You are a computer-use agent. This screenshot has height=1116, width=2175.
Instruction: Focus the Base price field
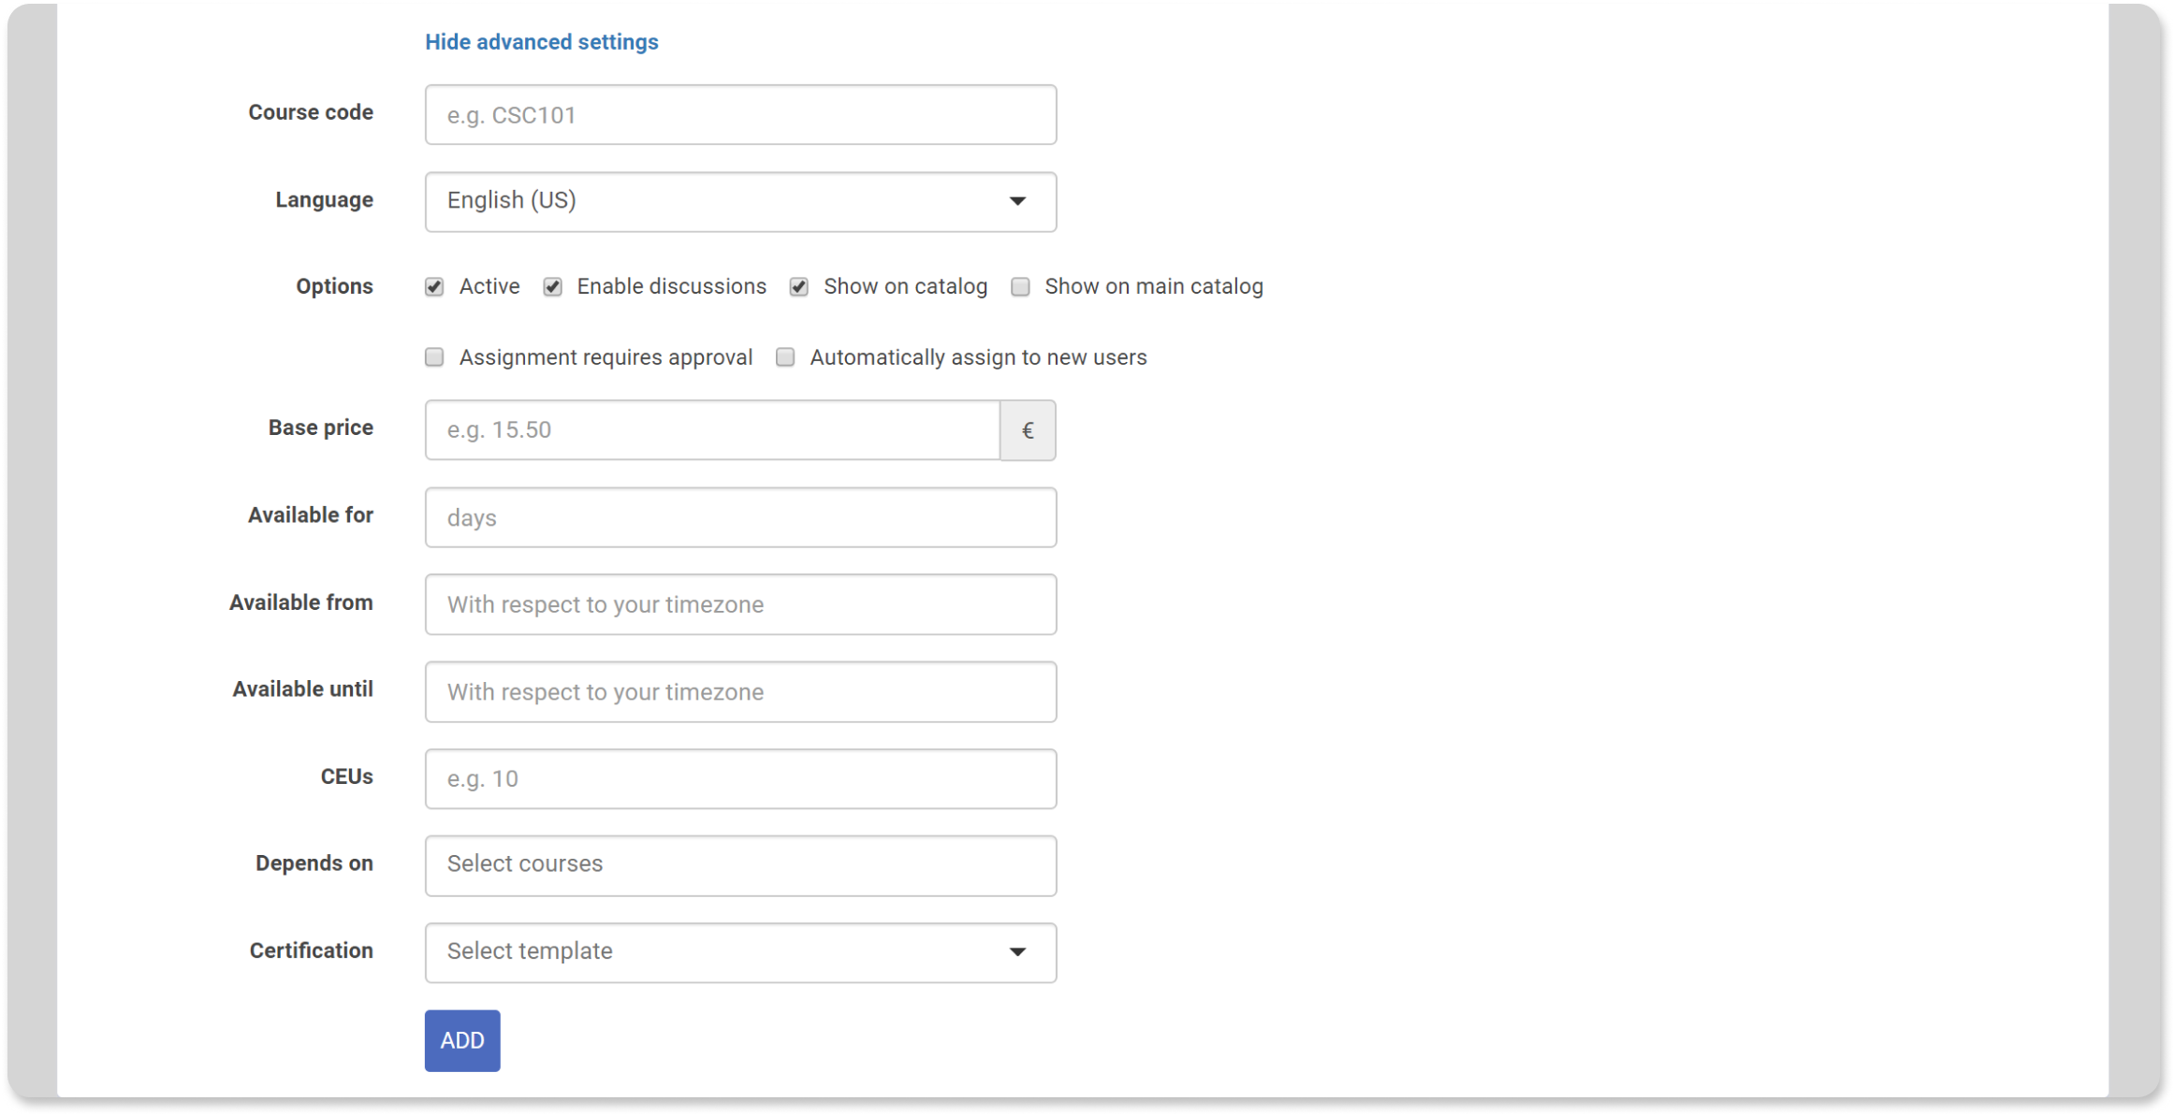[x=712, y=430]
